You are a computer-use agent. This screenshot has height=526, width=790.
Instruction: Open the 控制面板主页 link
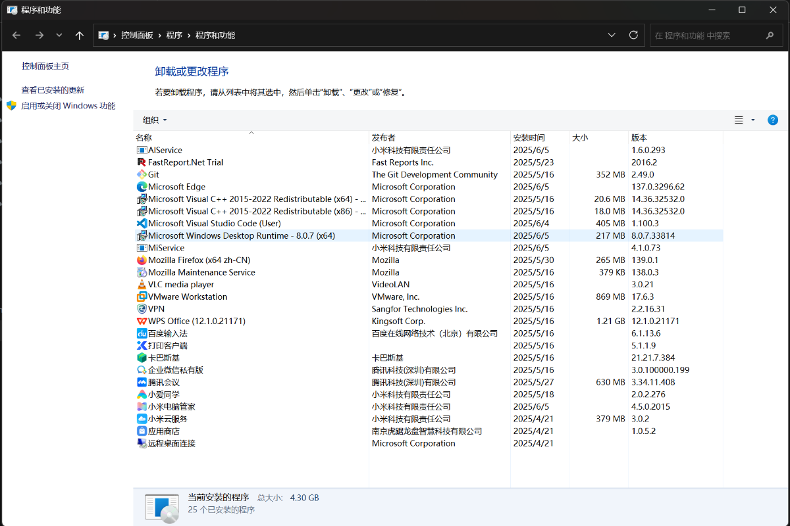pos(45,66)
